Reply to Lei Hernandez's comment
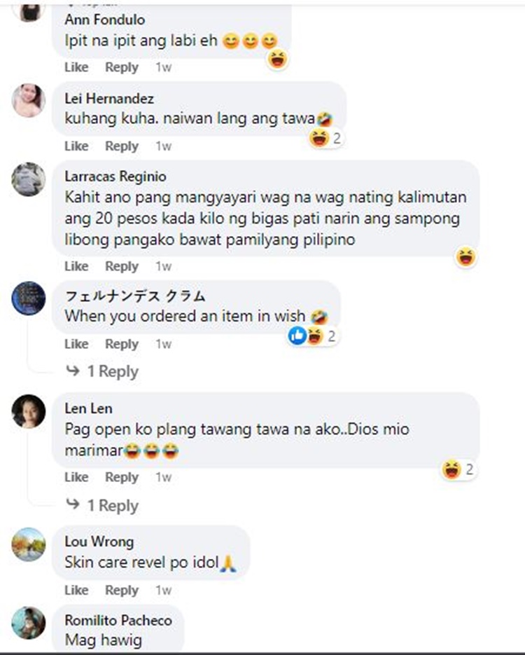The height and width of the screenshot is (655, 525). click(x=121, y=146)
